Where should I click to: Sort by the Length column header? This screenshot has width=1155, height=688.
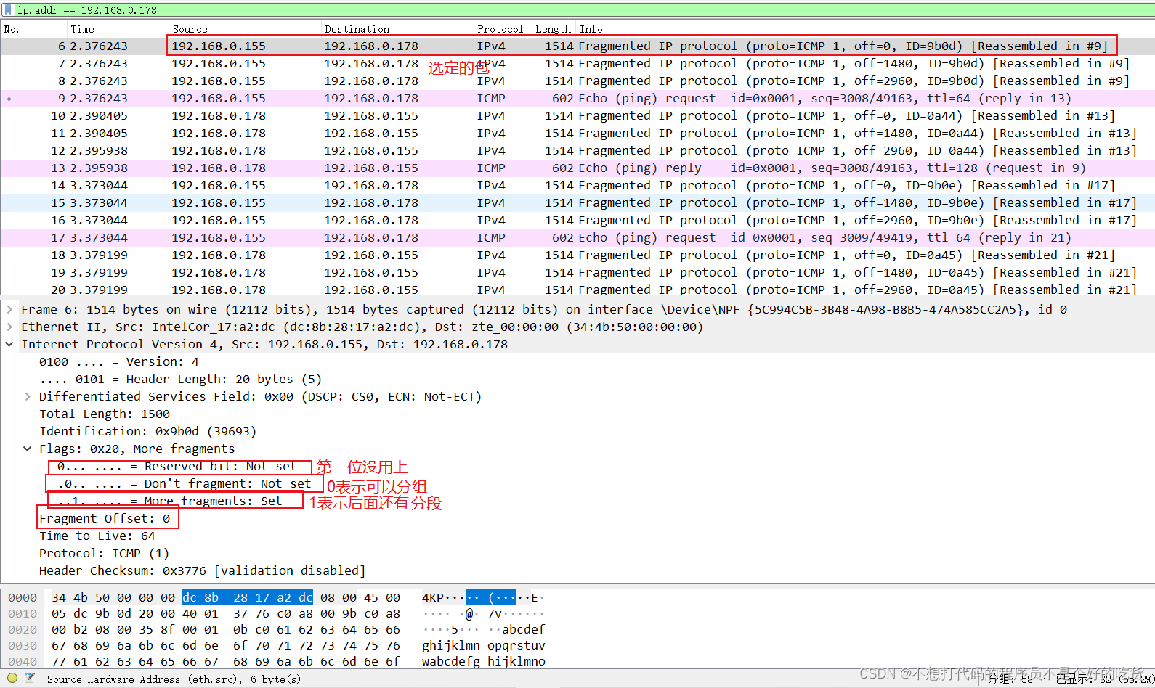tap(553, 29)
